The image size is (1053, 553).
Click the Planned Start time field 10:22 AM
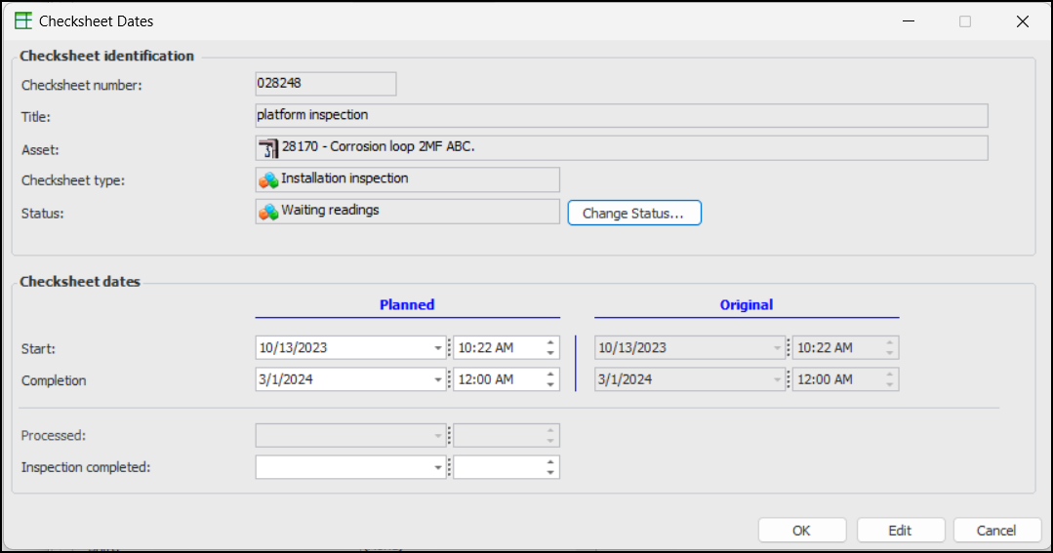pos(496,348)
